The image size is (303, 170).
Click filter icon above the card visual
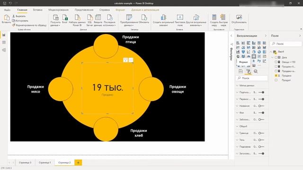coord(125,60)
